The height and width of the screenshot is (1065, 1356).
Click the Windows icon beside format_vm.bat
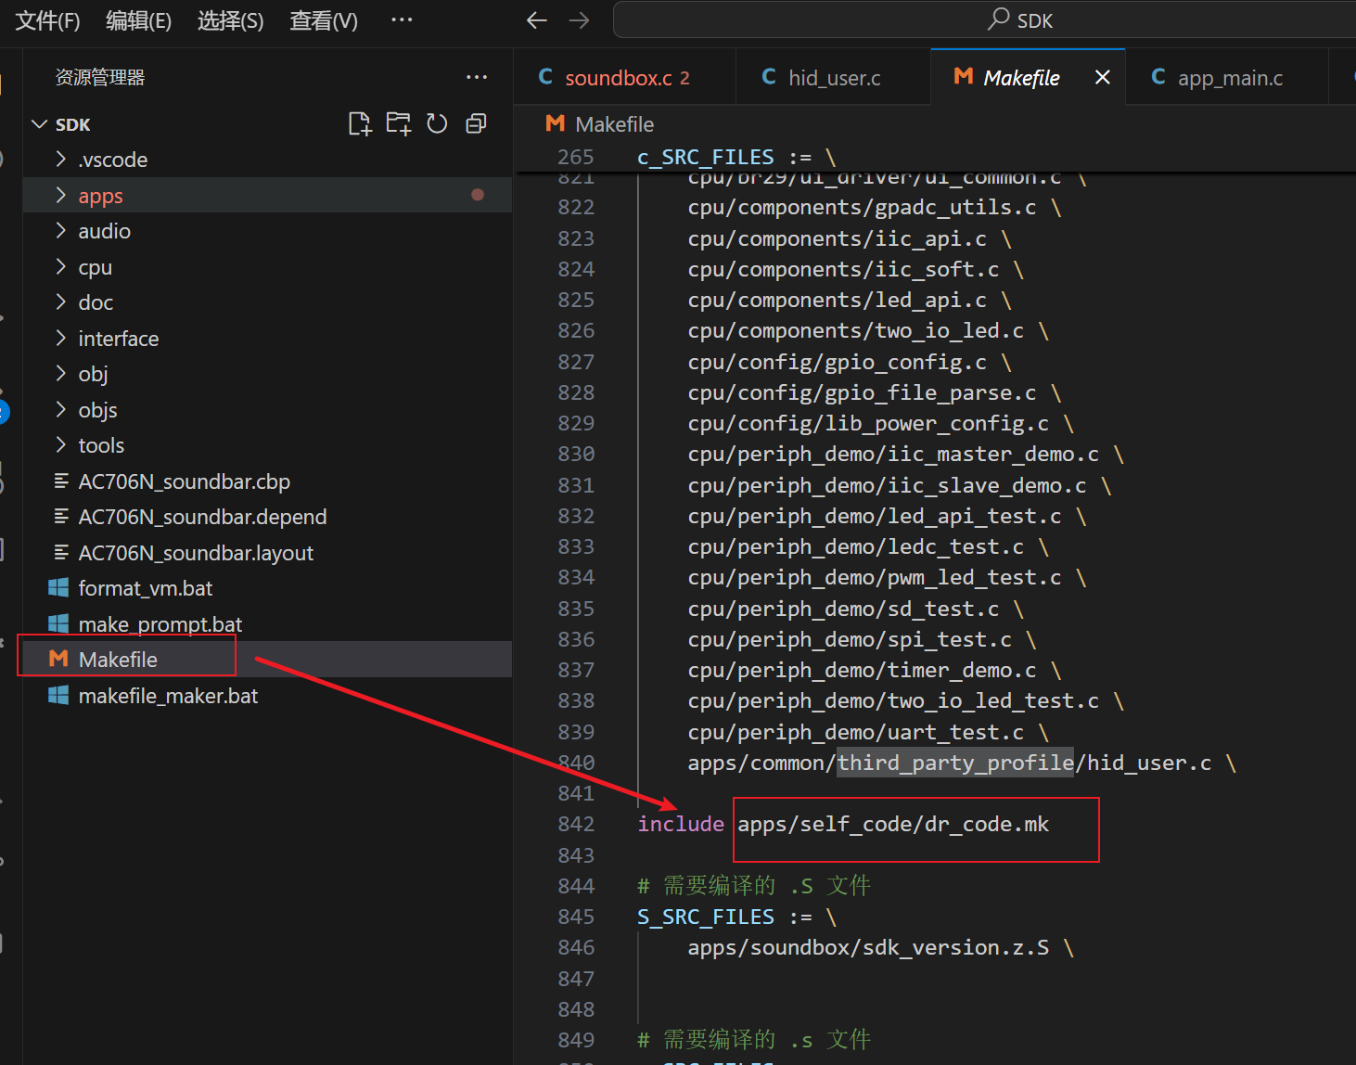point(58,587)
